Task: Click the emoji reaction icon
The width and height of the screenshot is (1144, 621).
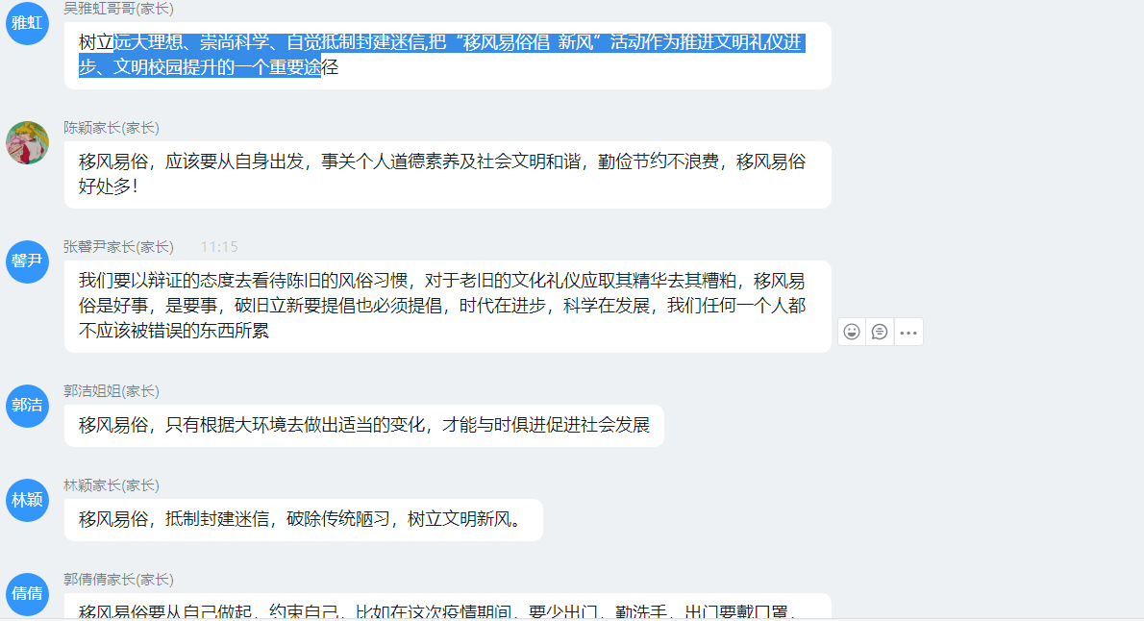Action: [x=852, y=332]
